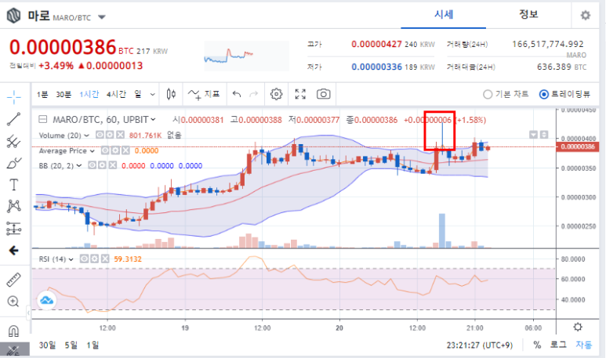Screen dimensions: 606x358
Task: Select the crosshair cursor tool
Action: (x=14, y=97)
